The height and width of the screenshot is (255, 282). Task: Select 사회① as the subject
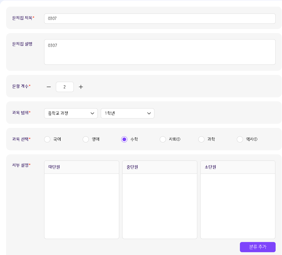click(x=163, y=139)
